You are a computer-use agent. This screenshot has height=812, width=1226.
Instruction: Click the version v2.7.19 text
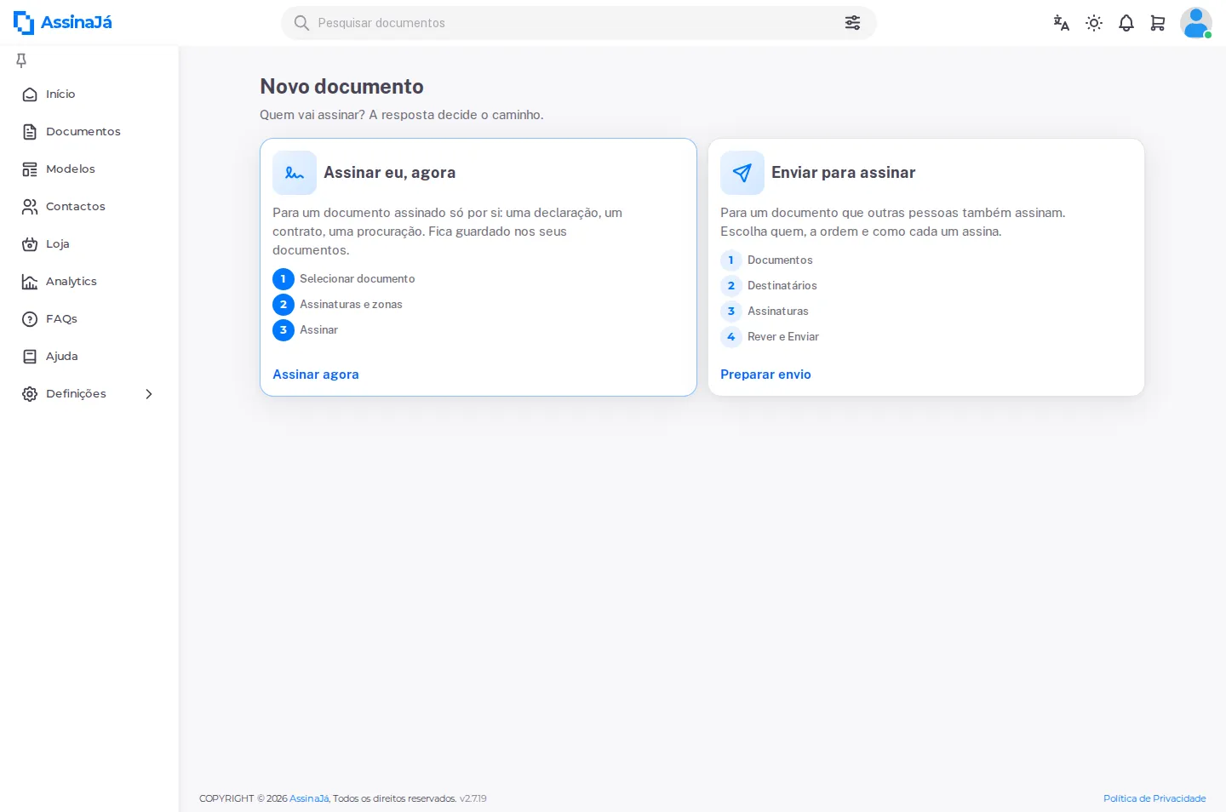tap(473, 798)
